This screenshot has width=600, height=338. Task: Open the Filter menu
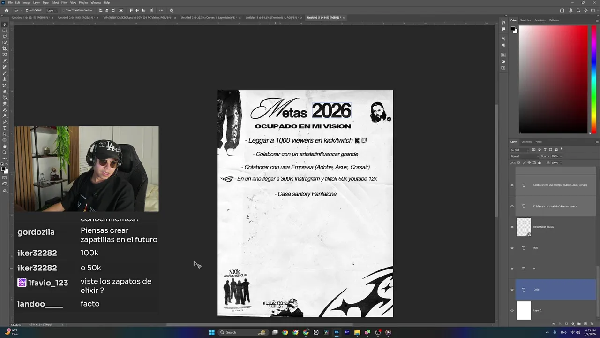point(65,2)
